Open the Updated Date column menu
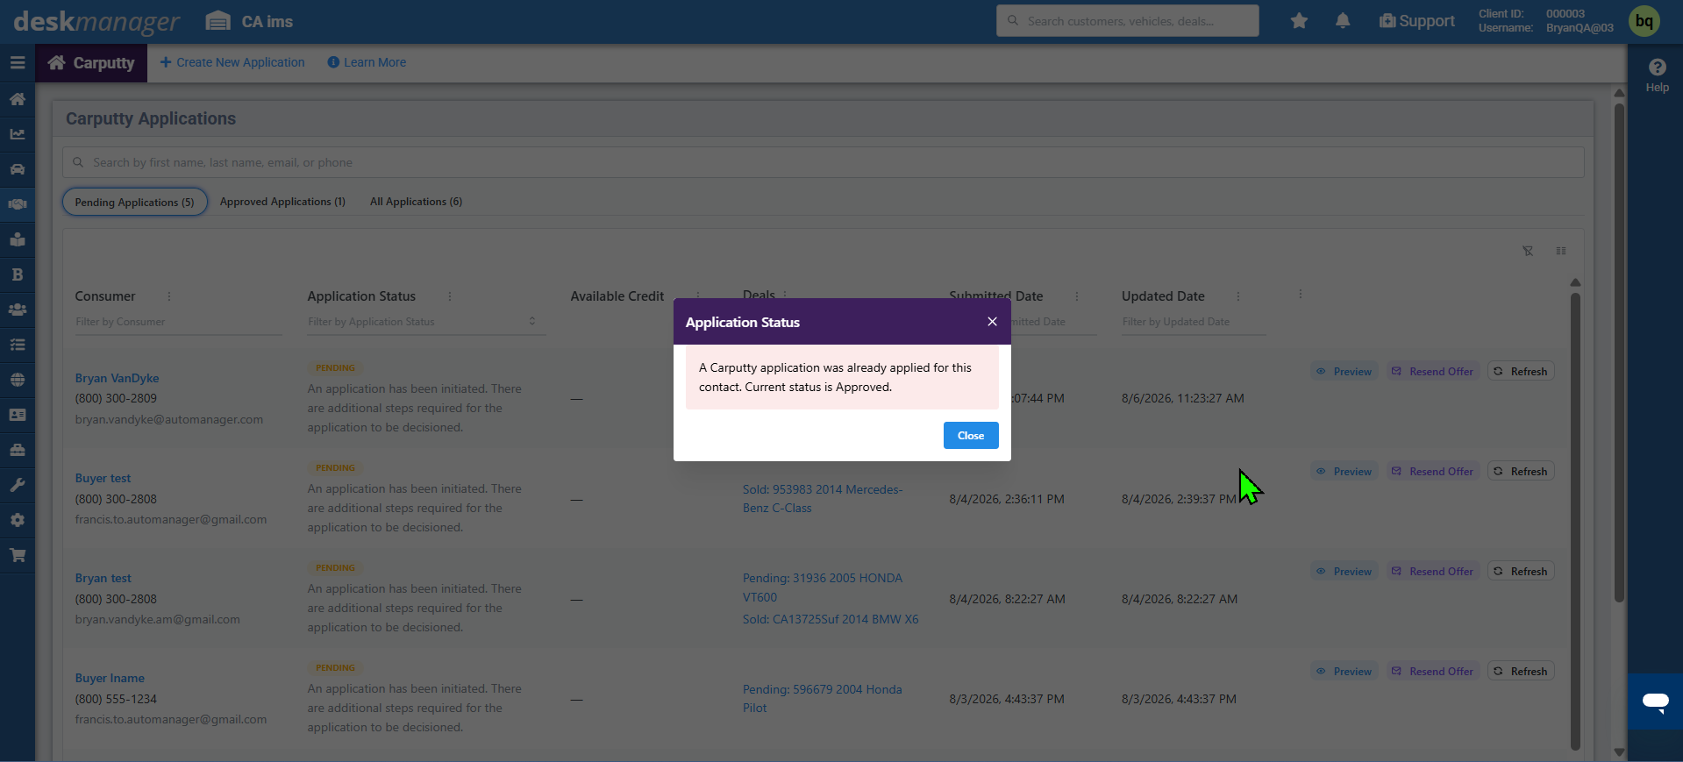Viewport: 1683px width, 762px height. tap(1238, 296)
